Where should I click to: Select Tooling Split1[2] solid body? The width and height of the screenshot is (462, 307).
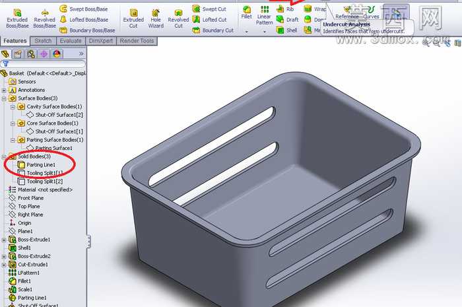tap(40, 182)
